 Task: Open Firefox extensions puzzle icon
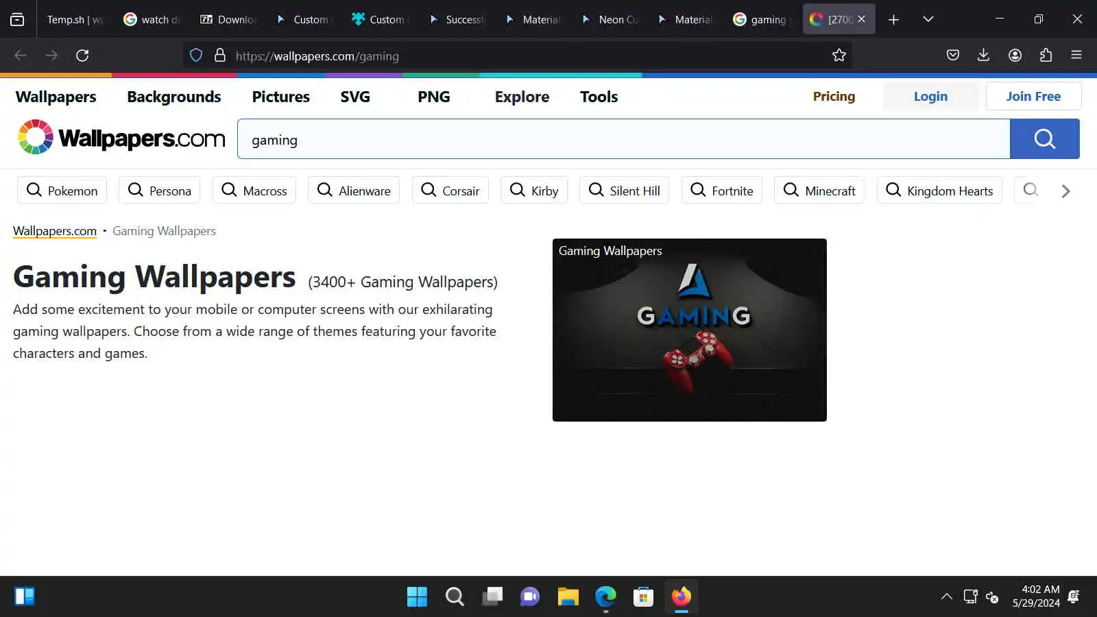pos(1046,56)
